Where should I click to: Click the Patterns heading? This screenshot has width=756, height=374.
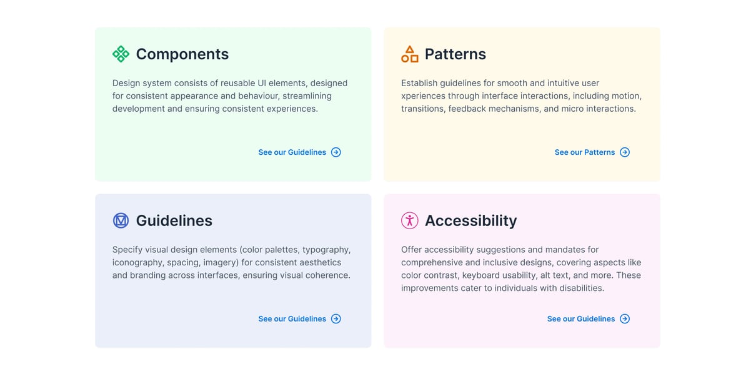[x=455, y=54]
